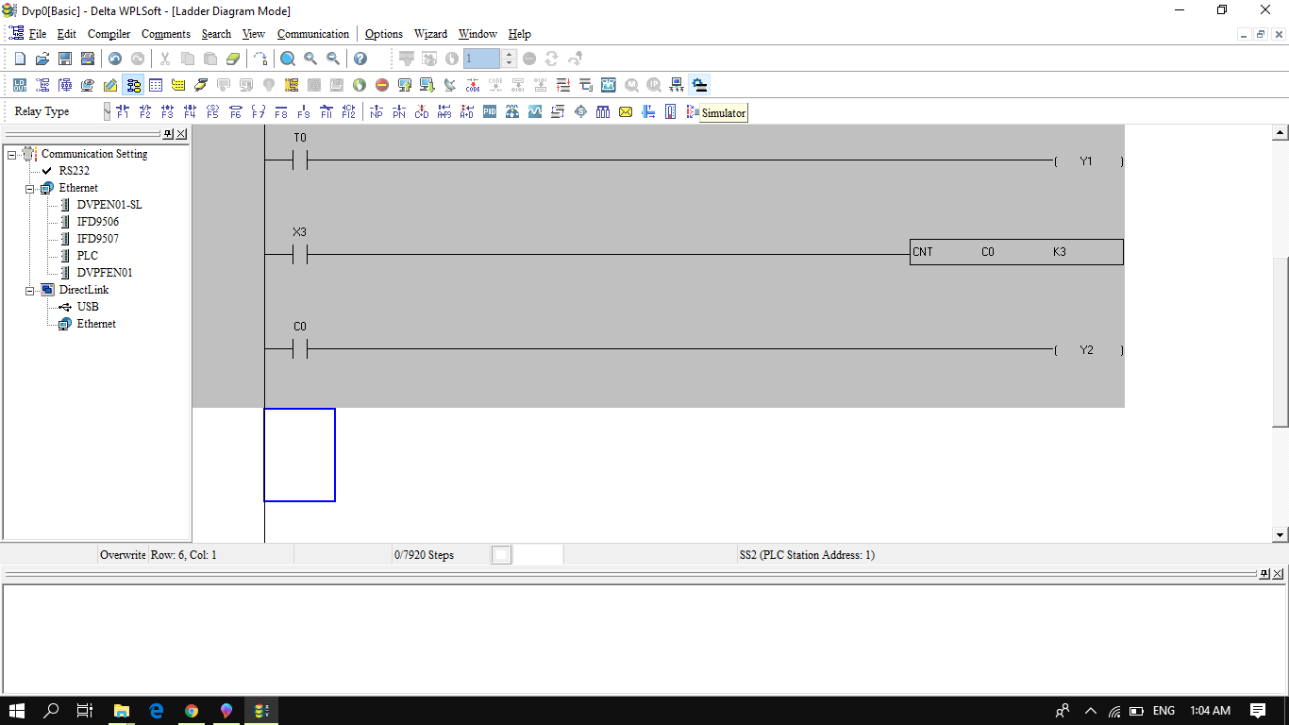The height and width of the screenshot is (725, 1289).
Task: Select the normally open contact tool
Action: coord(124,111)
